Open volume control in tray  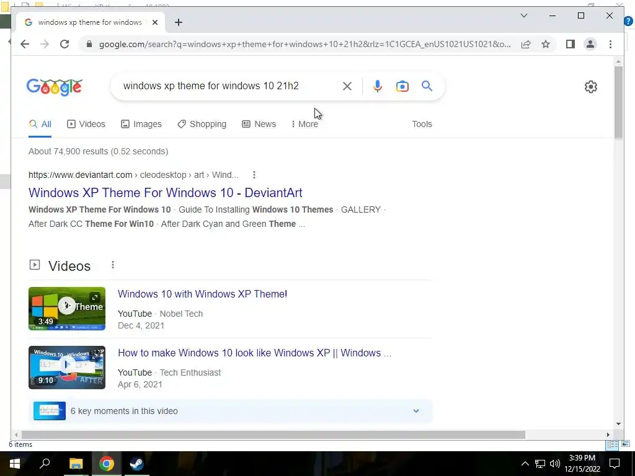click(555, 464)
